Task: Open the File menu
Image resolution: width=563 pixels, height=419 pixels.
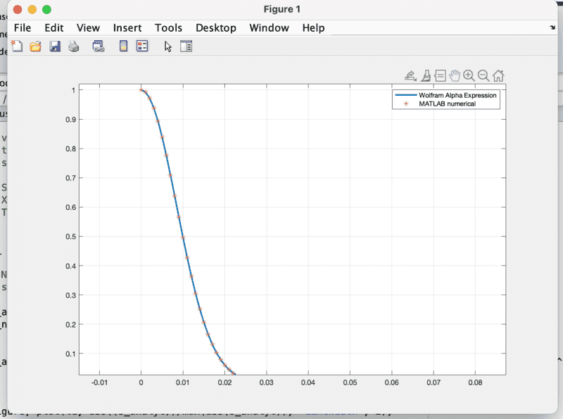Action: (x=23, y=28)
